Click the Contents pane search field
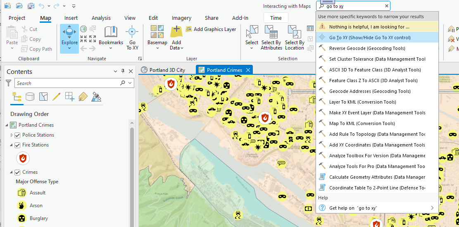The image size is (459, 227). click(68, 83)
